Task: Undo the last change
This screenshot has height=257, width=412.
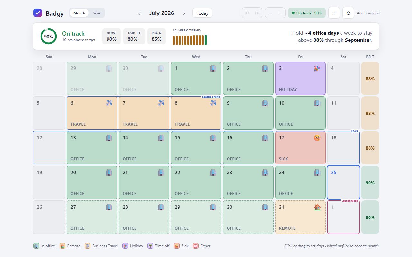Action: (247, 13)
